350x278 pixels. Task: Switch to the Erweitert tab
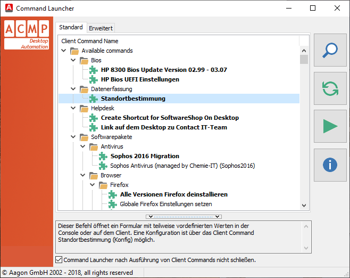tap(101, 28)
